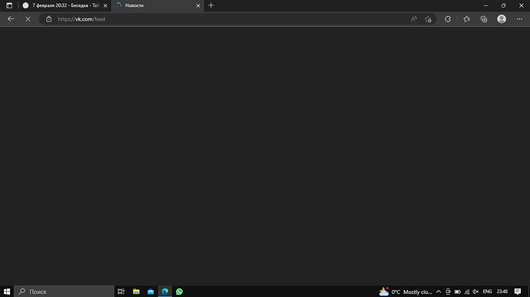Open Settings and more menu
530x297 pixels.
click(519, 19)
